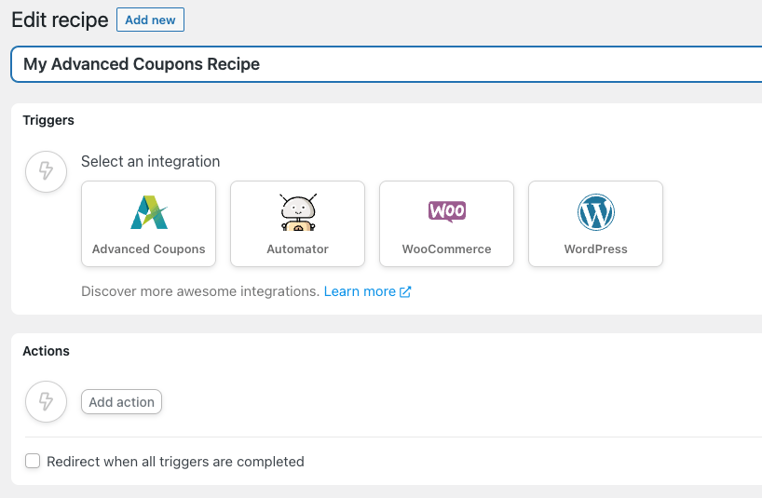762x498 pixels.
Task: Click the Advanced Coupons logo icon
Action: (x=148, y=212)
